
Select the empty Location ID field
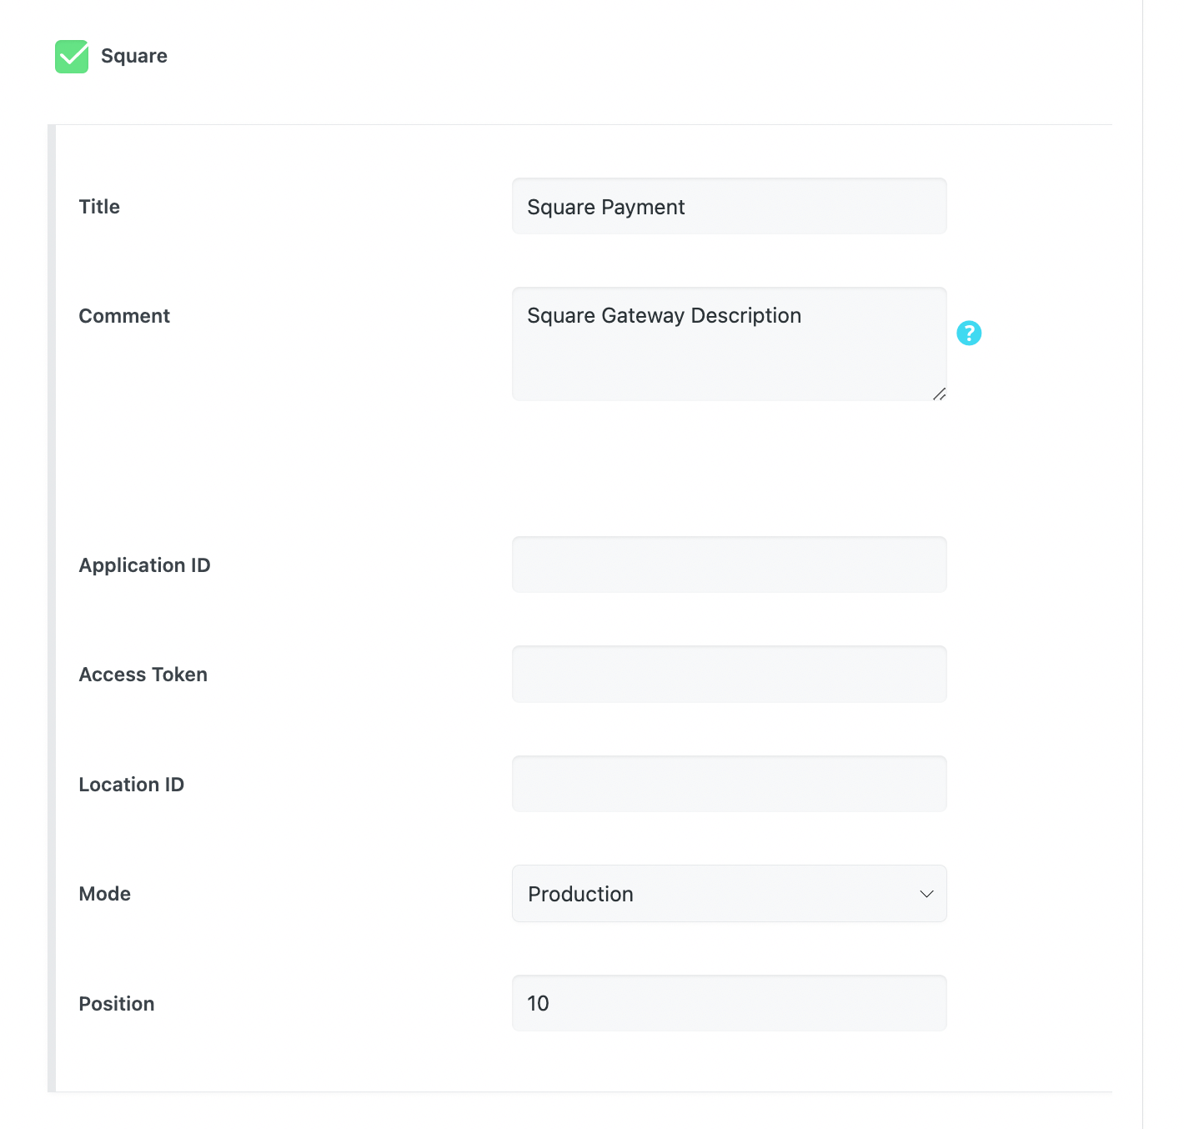click(x=728, y=784)
